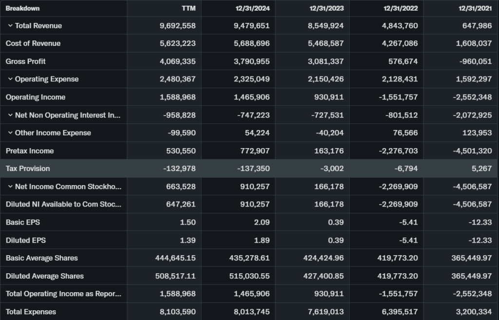Click the Total Expenses row label

point(31,312)
